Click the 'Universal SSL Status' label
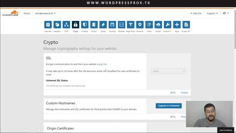236x133 pixels. pyautogui.click(x=57, y=81)
